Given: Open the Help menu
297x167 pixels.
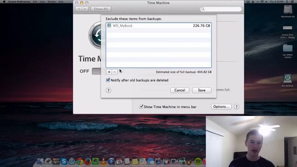Looking at the screenshot, I should tap(61, 2).
